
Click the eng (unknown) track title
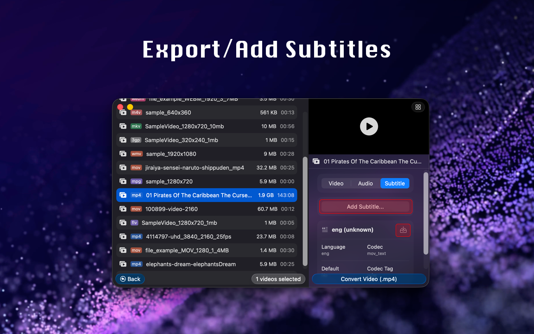(x=352, y=230)
